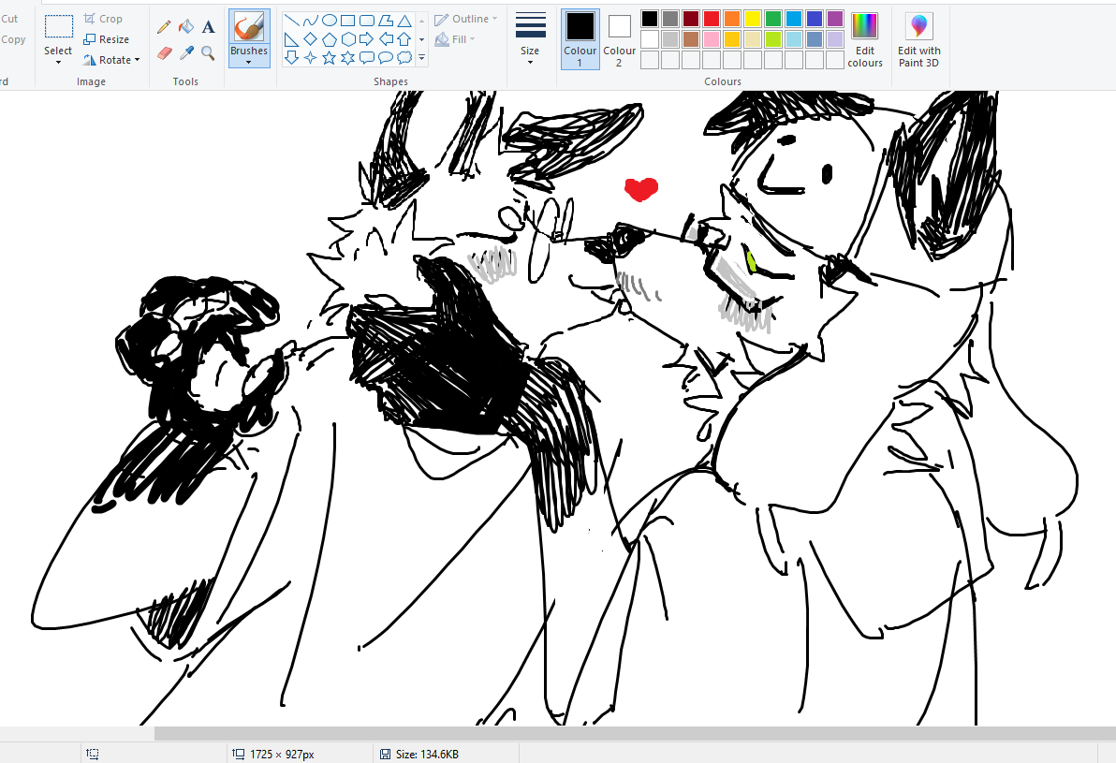Activate the Magnifier tool
The image size is (1116, 763).
pyautogui.click(x=208, y=52)
